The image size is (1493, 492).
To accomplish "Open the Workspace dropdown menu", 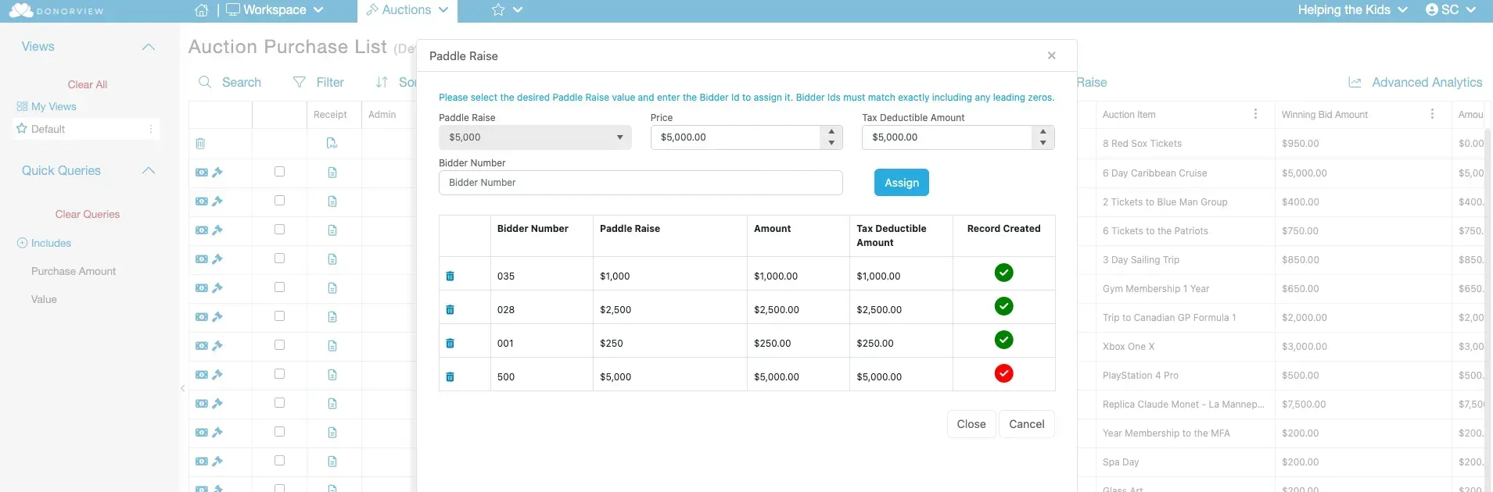I will point(275,10).
